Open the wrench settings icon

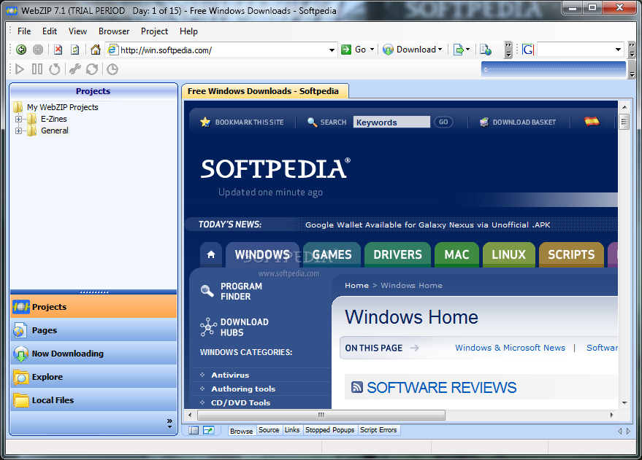pyautogui.click(x=74, y=69)
